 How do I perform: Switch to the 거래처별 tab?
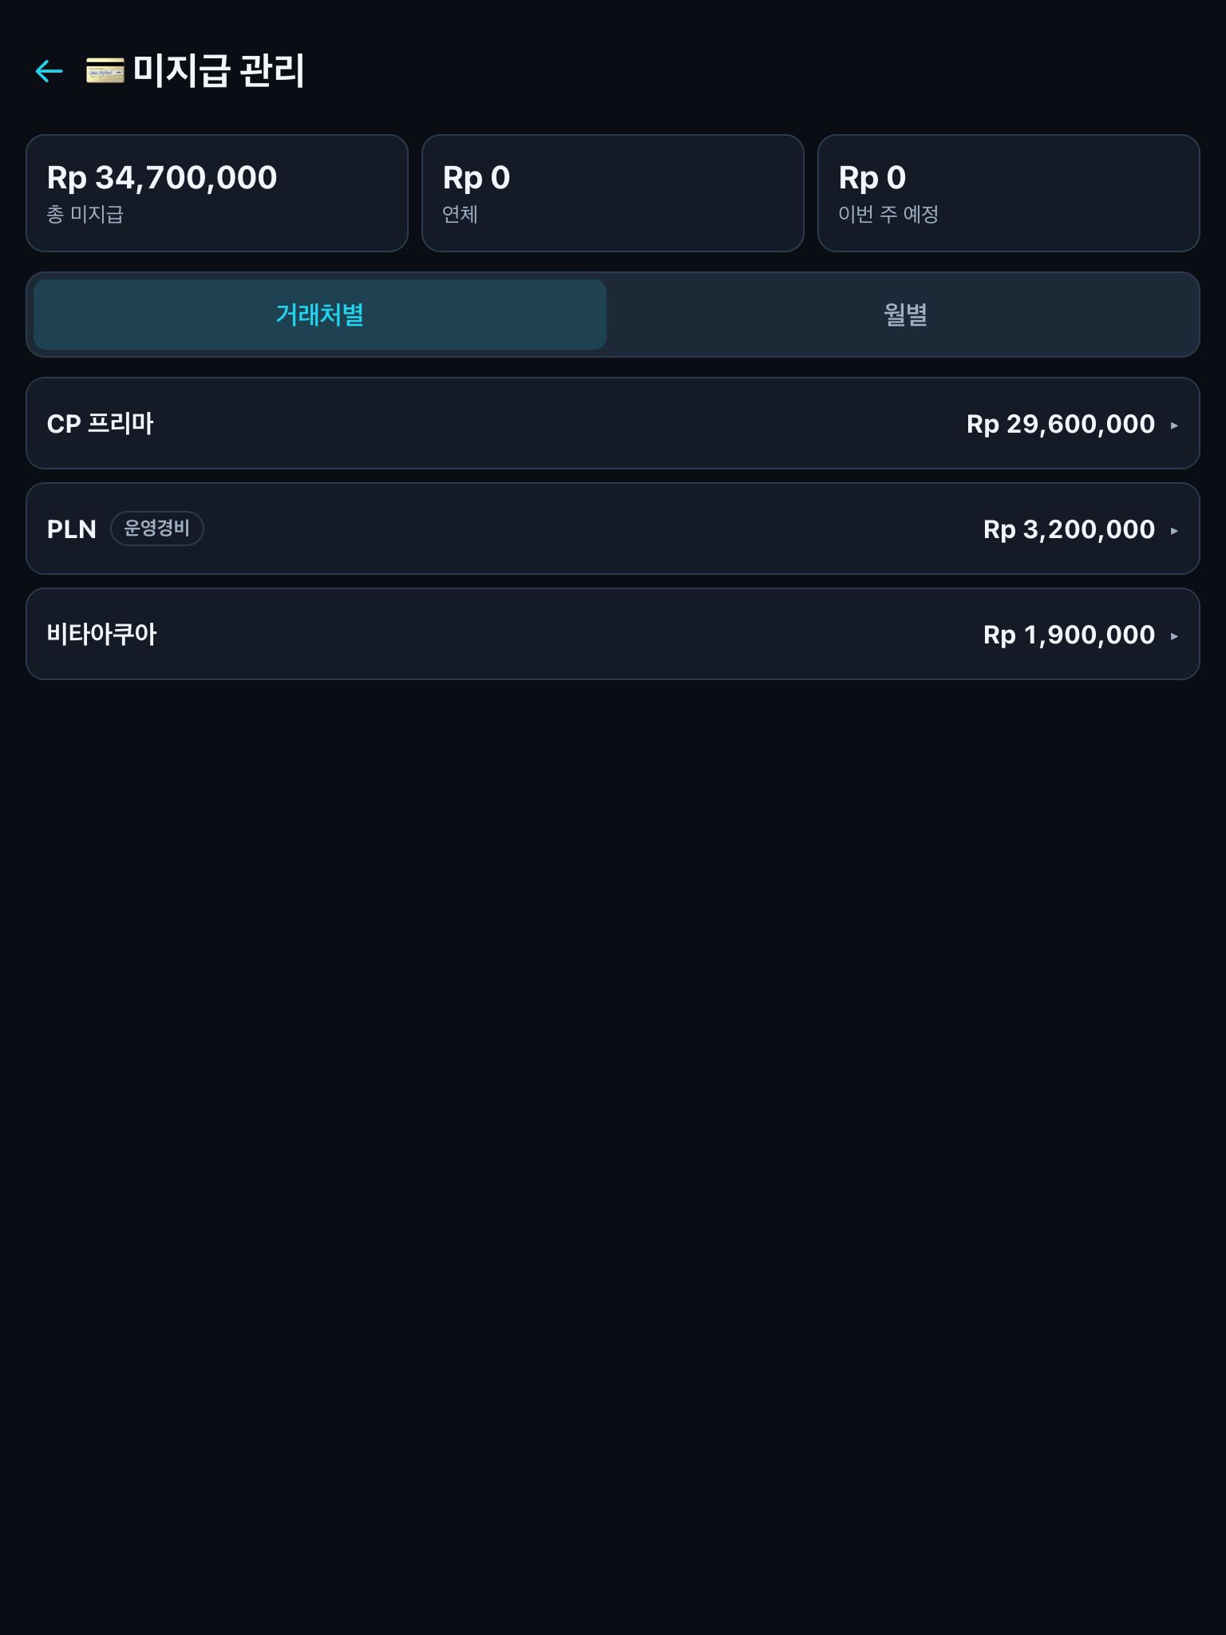(320, 315)
